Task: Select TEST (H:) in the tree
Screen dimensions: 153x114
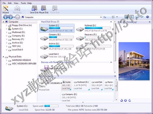Action: click(x=16, y=46)
